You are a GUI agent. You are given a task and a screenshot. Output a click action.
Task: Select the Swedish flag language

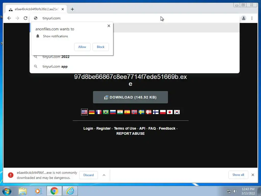pyautogui.click(x=141, y=112)
